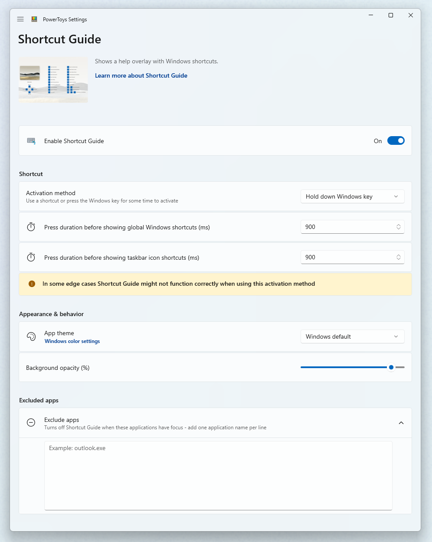Open Windows color settings
This screenshot has height=542, width=432.
[72, 341]
